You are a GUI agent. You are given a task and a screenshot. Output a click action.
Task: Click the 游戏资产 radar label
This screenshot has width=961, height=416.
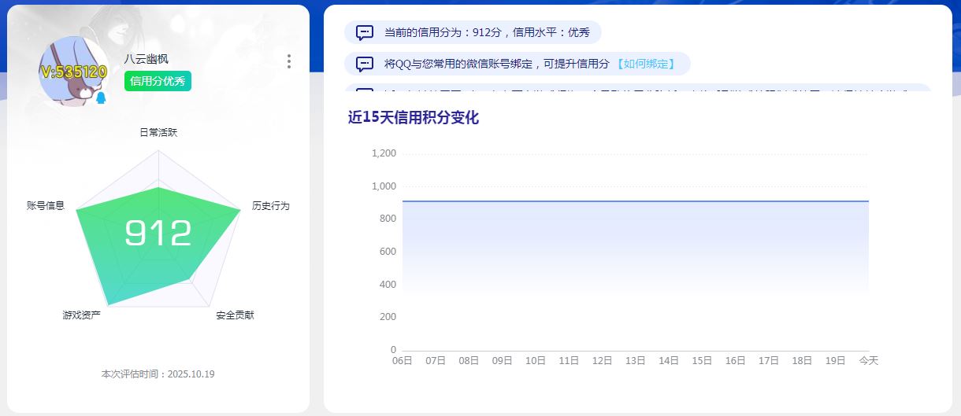coord(82,315)
